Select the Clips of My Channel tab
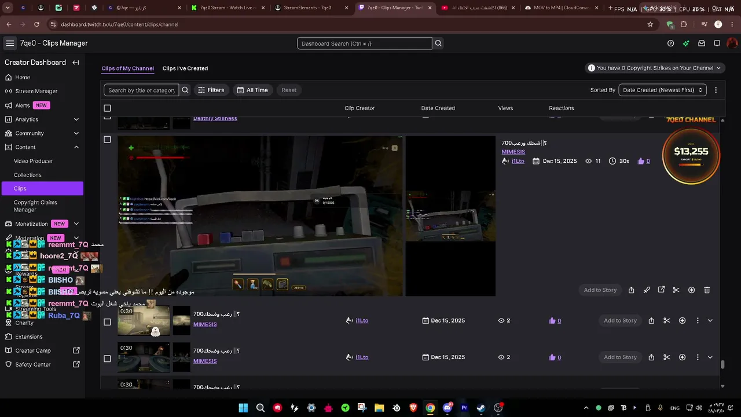 pyautogui.click(x=127, y=68)
